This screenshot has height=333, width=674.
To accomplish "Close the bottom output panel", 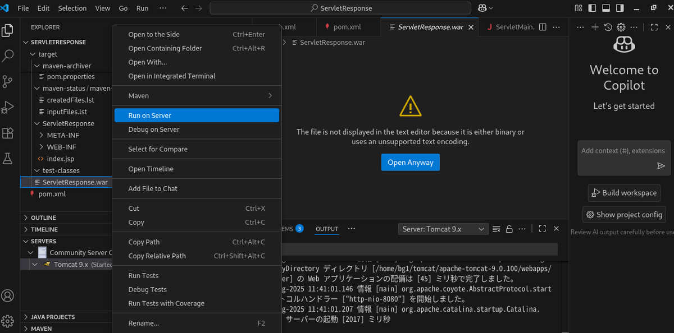I will (x=556, y=229).
